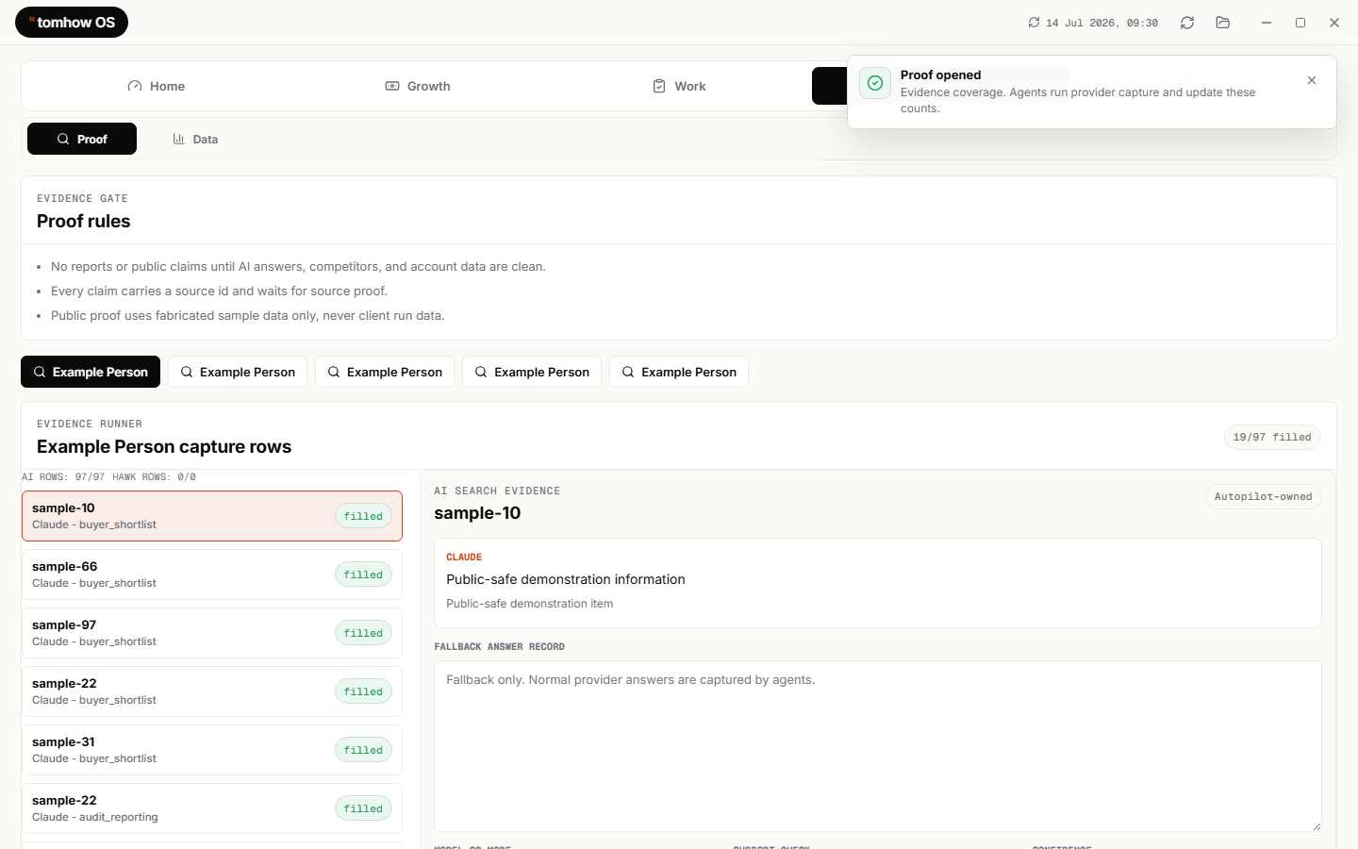The height and width of the screenshot is (849, 1358).
Task: Dismiss the Proof opened notification
Action: [x=1312, y=80]
